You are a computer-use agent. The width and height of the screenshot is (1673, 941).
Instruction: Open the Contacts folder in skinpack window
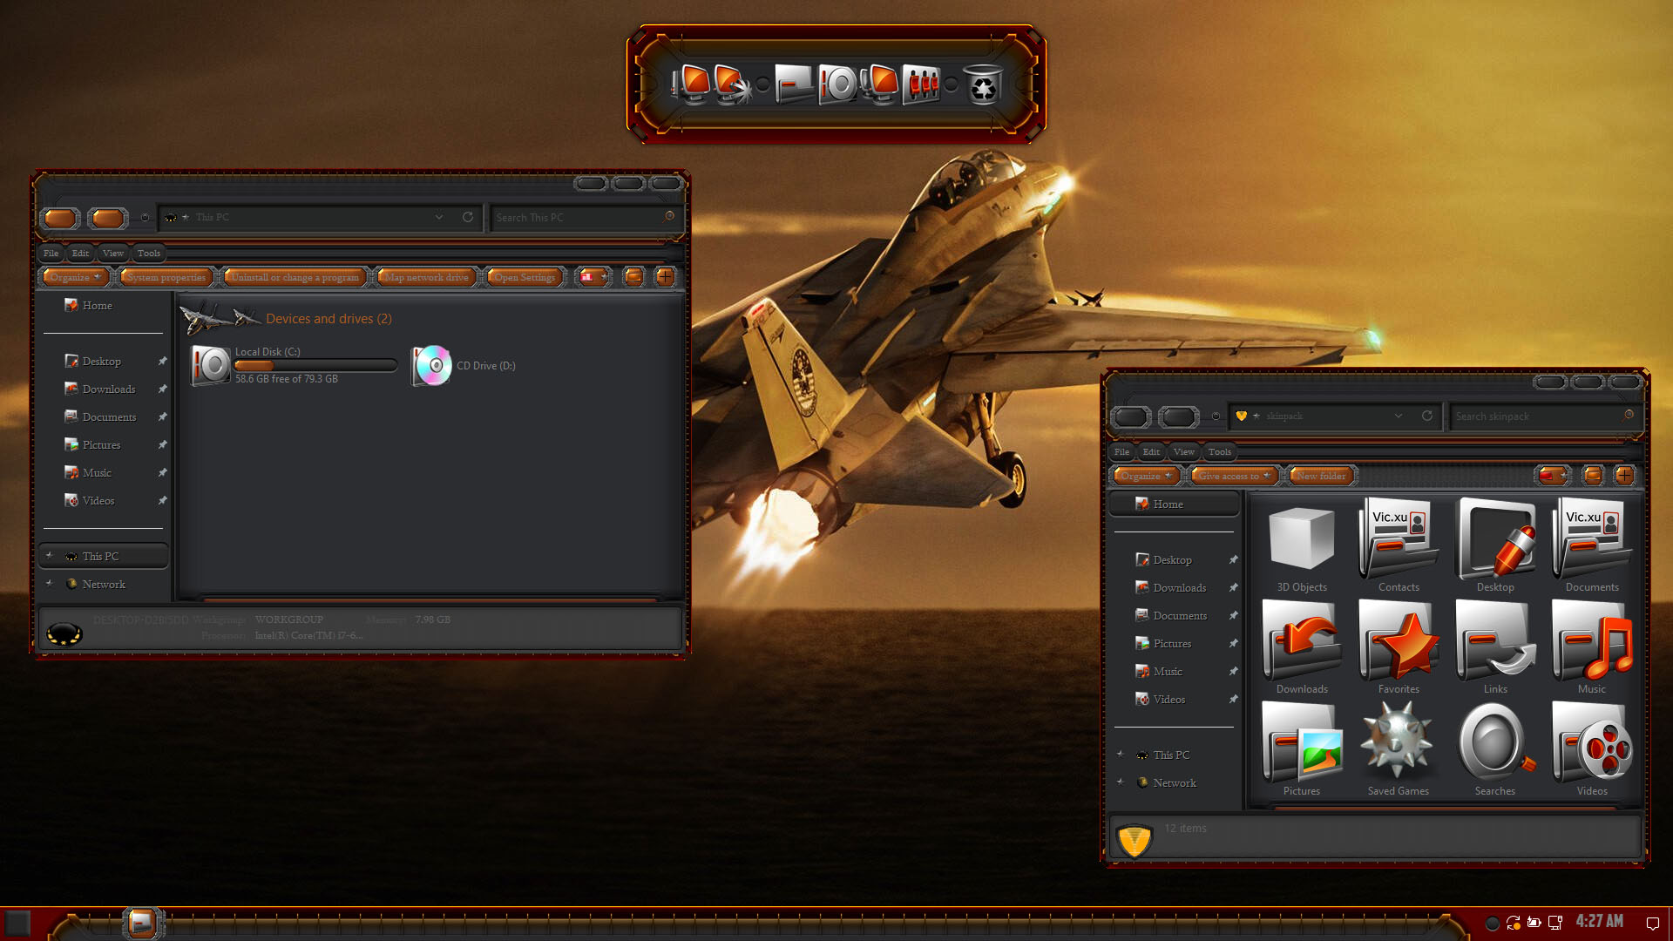pos(1398,540)
